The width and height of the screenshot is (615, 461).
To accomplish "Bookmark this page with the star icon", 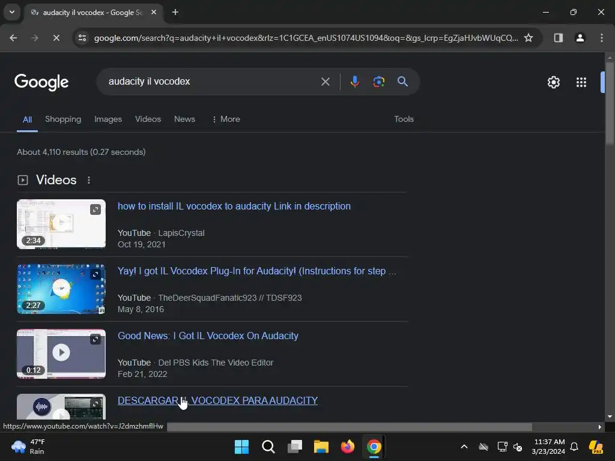I will click(529, 38).
